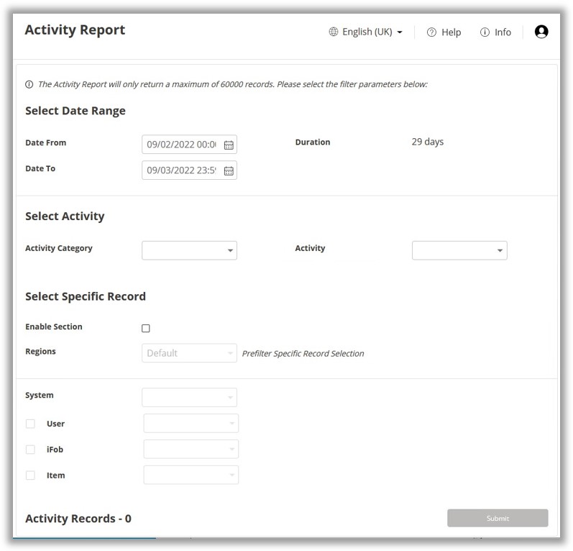The width and height of the screenshot is (573, 551).
Task: Click the globe language icon
Action: pos(334,32)
